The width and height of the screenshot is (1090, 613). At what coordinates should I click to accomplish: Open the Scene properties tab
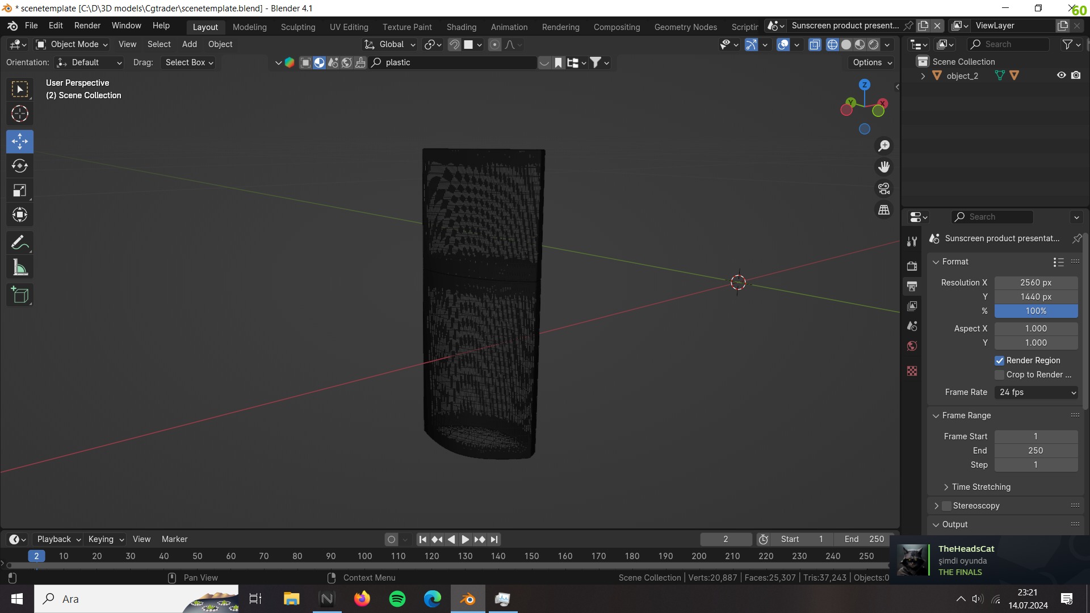coord(912,326)
